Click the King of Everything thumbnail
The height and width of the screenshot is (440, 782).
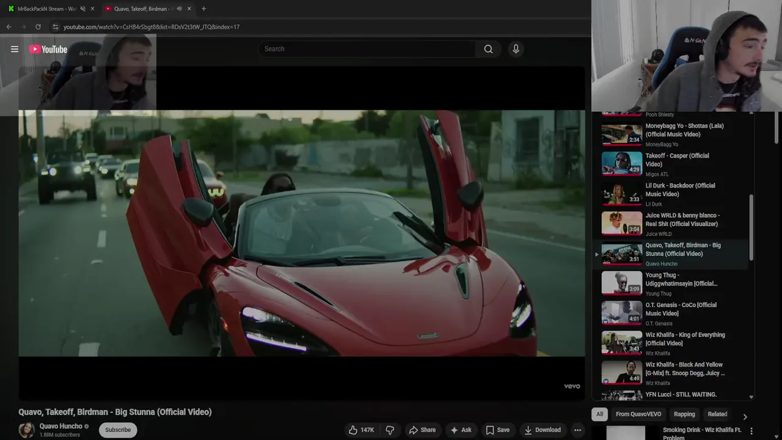coord(621,344)
